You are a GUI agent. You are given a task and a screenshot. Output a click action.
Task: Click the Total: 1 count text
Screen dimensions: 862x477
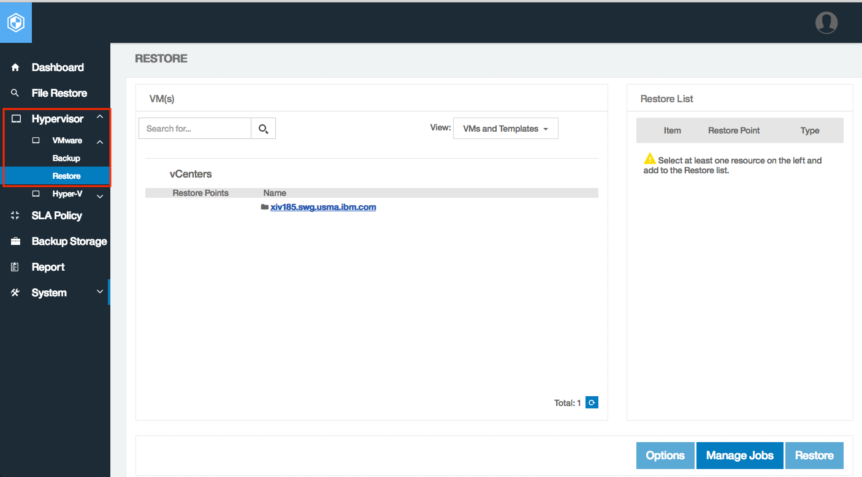568,403
